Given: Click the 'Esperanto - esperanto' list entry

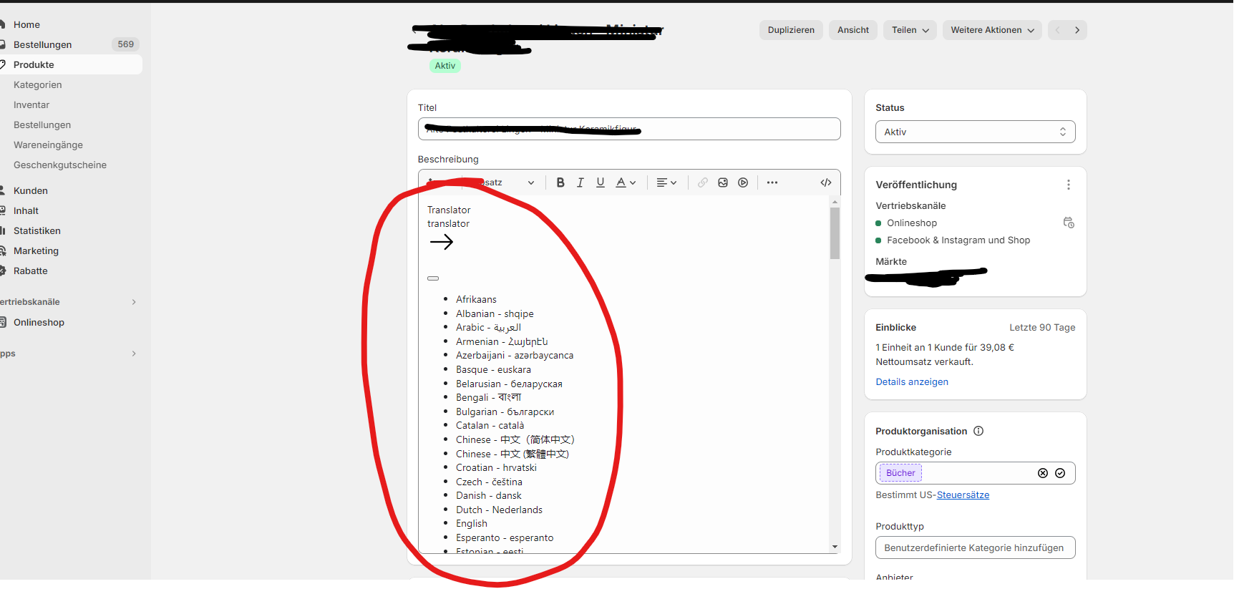Looking at the screenshot, I should tap(505, 538).
